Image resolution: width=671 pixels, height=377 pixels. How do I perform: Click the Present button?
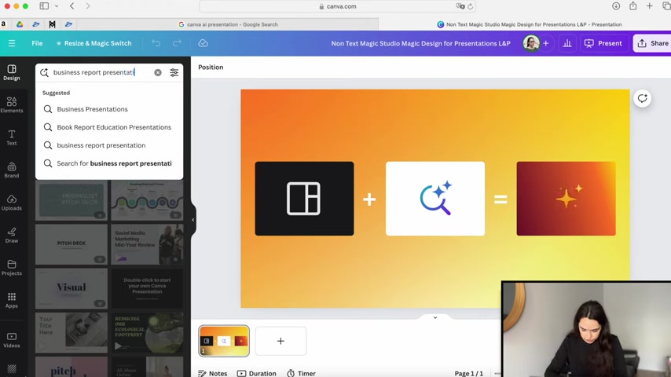603,43
